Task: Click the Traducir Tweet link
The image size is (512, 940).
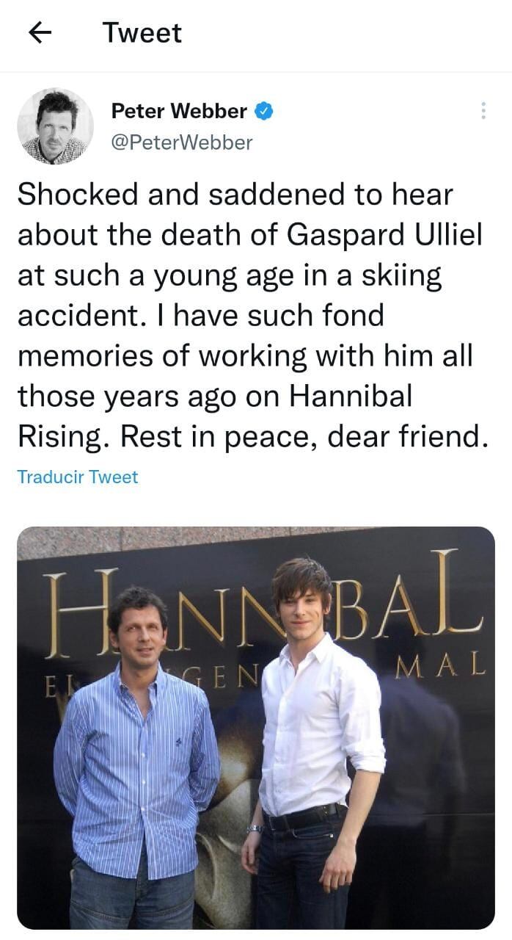Action: point(77,477)
